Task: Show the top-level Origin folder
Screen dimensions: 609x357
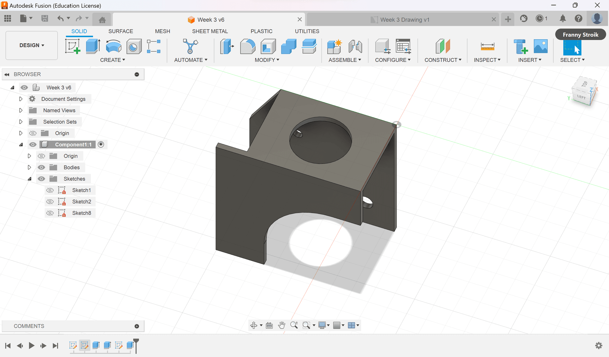Action: click(33, 133)
